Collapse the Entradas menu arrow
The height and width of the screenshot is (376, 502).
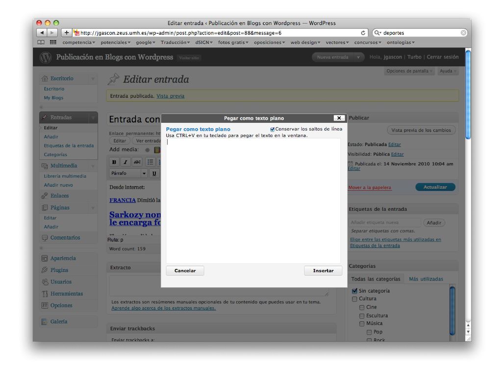(x=93, y=117)
